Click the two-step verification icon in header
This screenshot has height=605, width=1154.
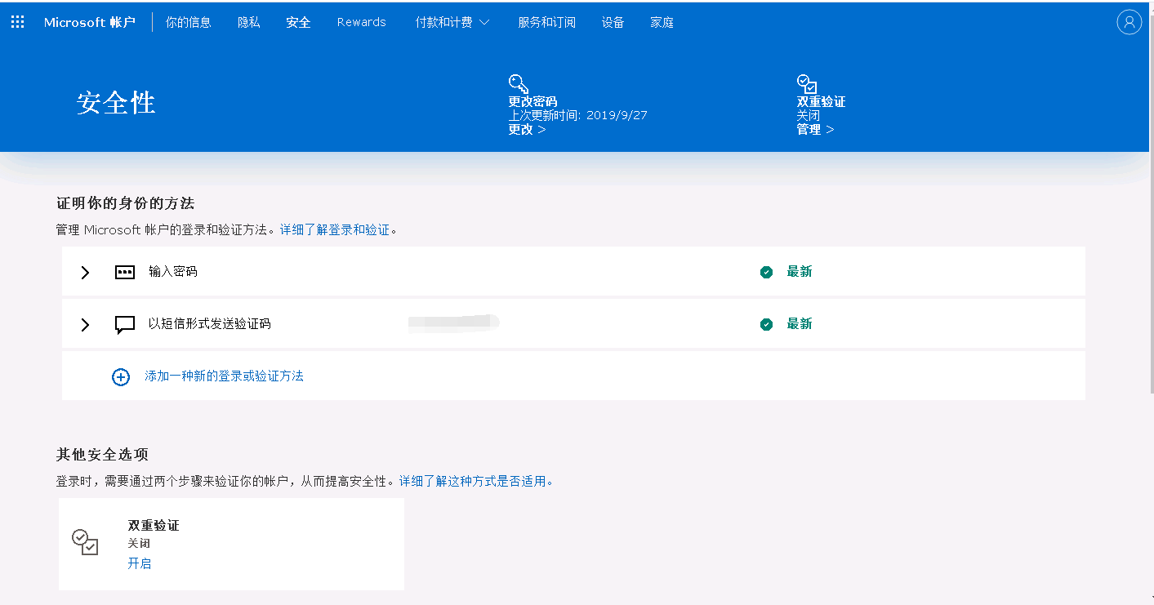807,83
